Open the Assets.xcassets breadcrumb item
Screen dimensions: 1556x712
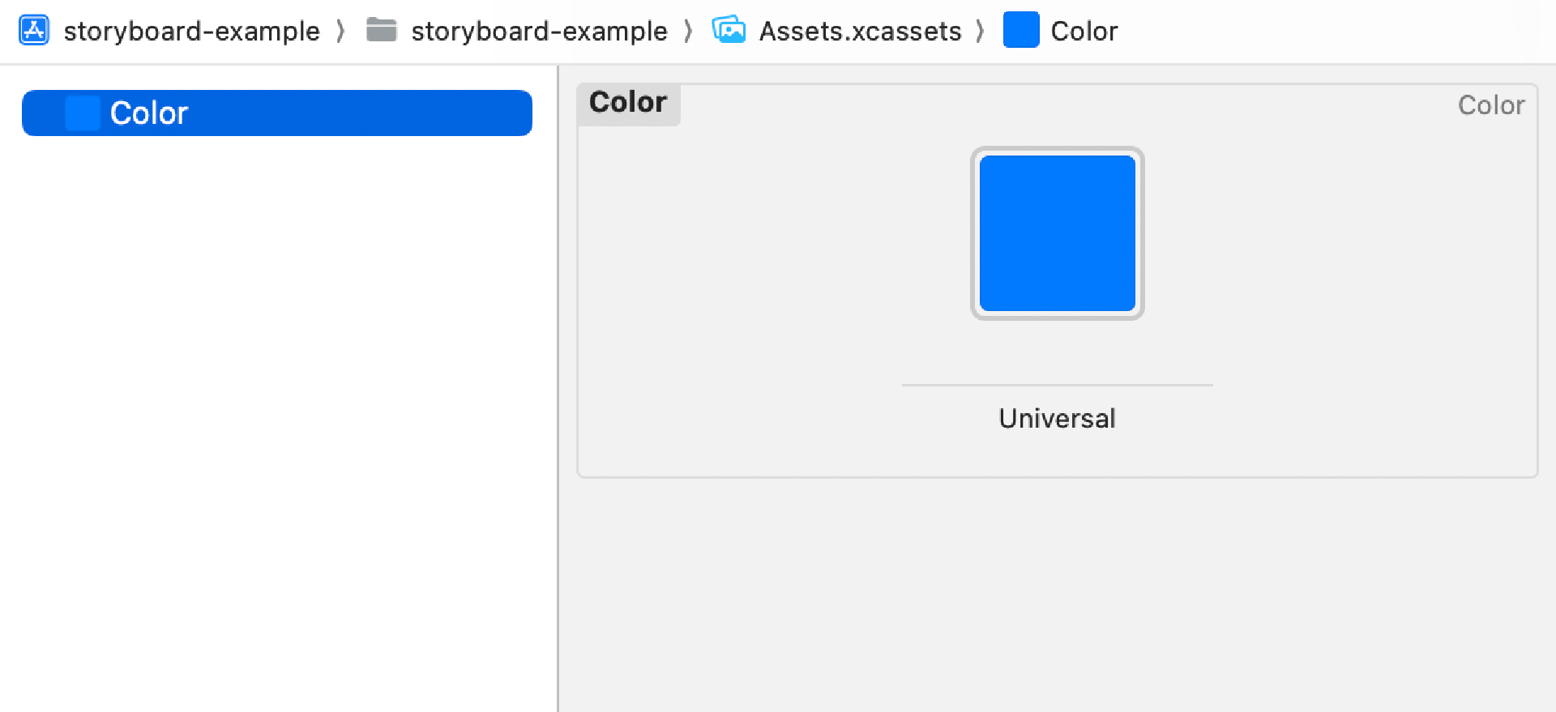860,31
